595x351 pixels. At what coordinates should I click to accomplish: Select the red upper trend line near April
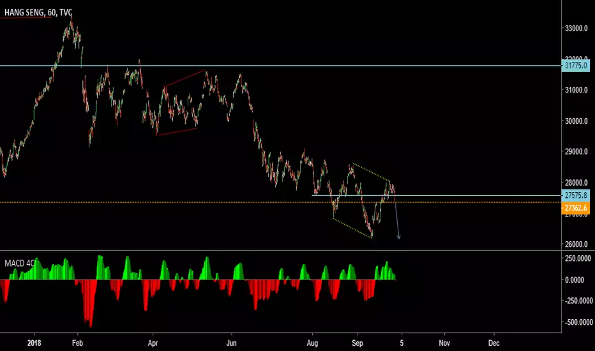[185, 79]
